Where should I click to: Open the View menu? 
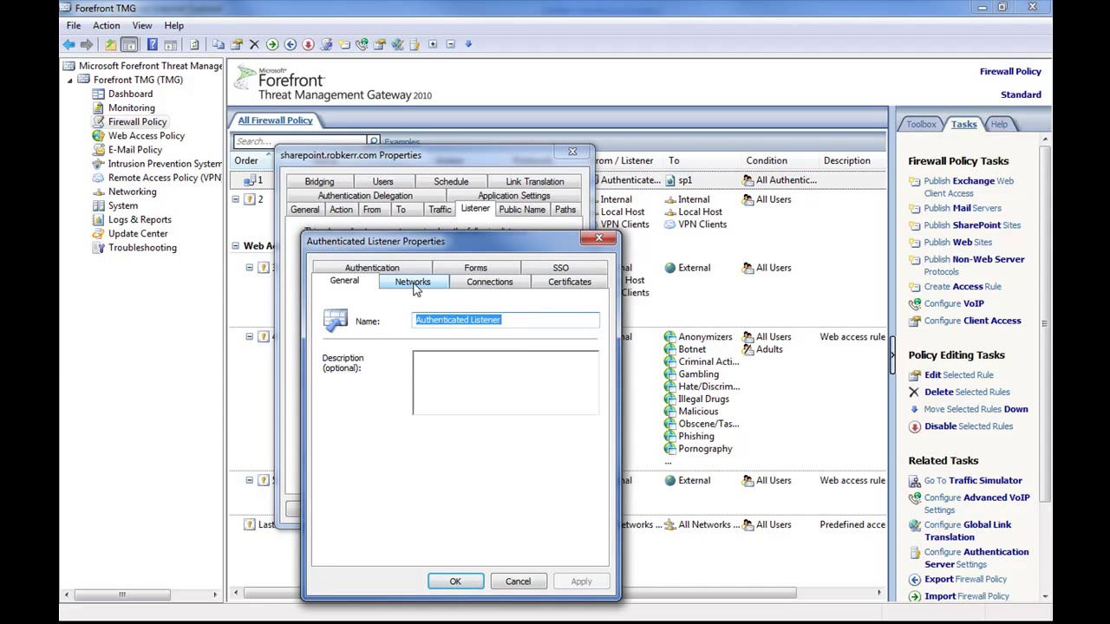coord(142,26)
